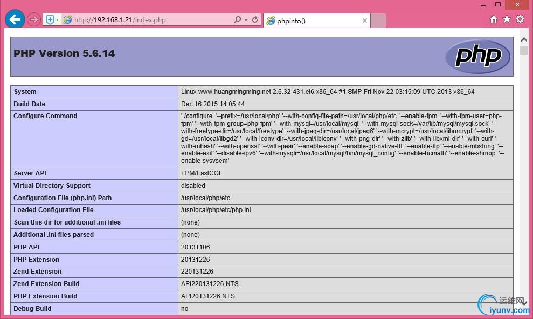Click the Virtual Directory Support label
The image size is (533, 319).
(x=52, y=186)
